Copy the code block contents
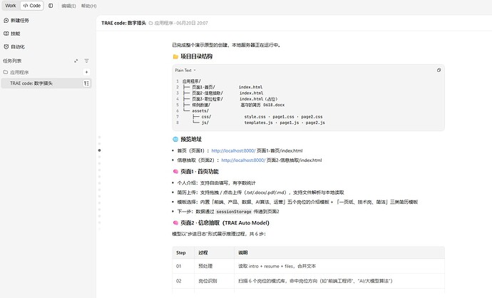Viewport: 492px width, 298px height. click(439, 71)
